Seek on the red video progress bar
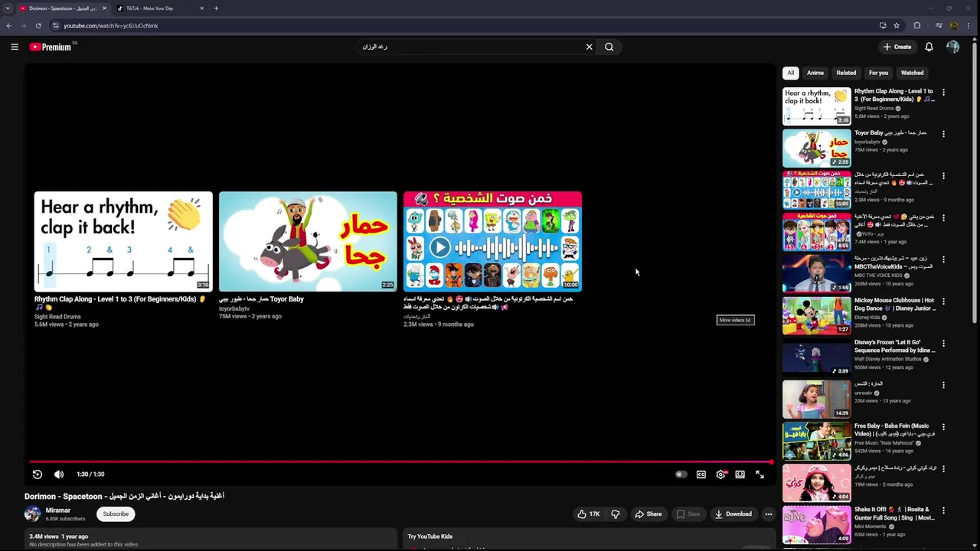The width and height of the screenshot is (980, 551). point(401,462)
